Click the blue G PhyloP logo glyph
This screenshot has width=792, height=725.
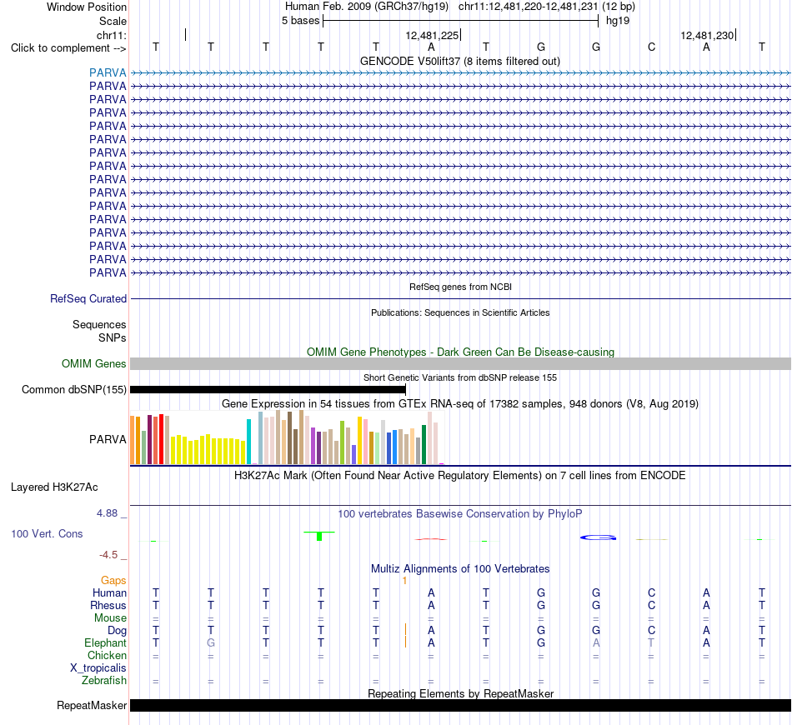click(598, 537)
